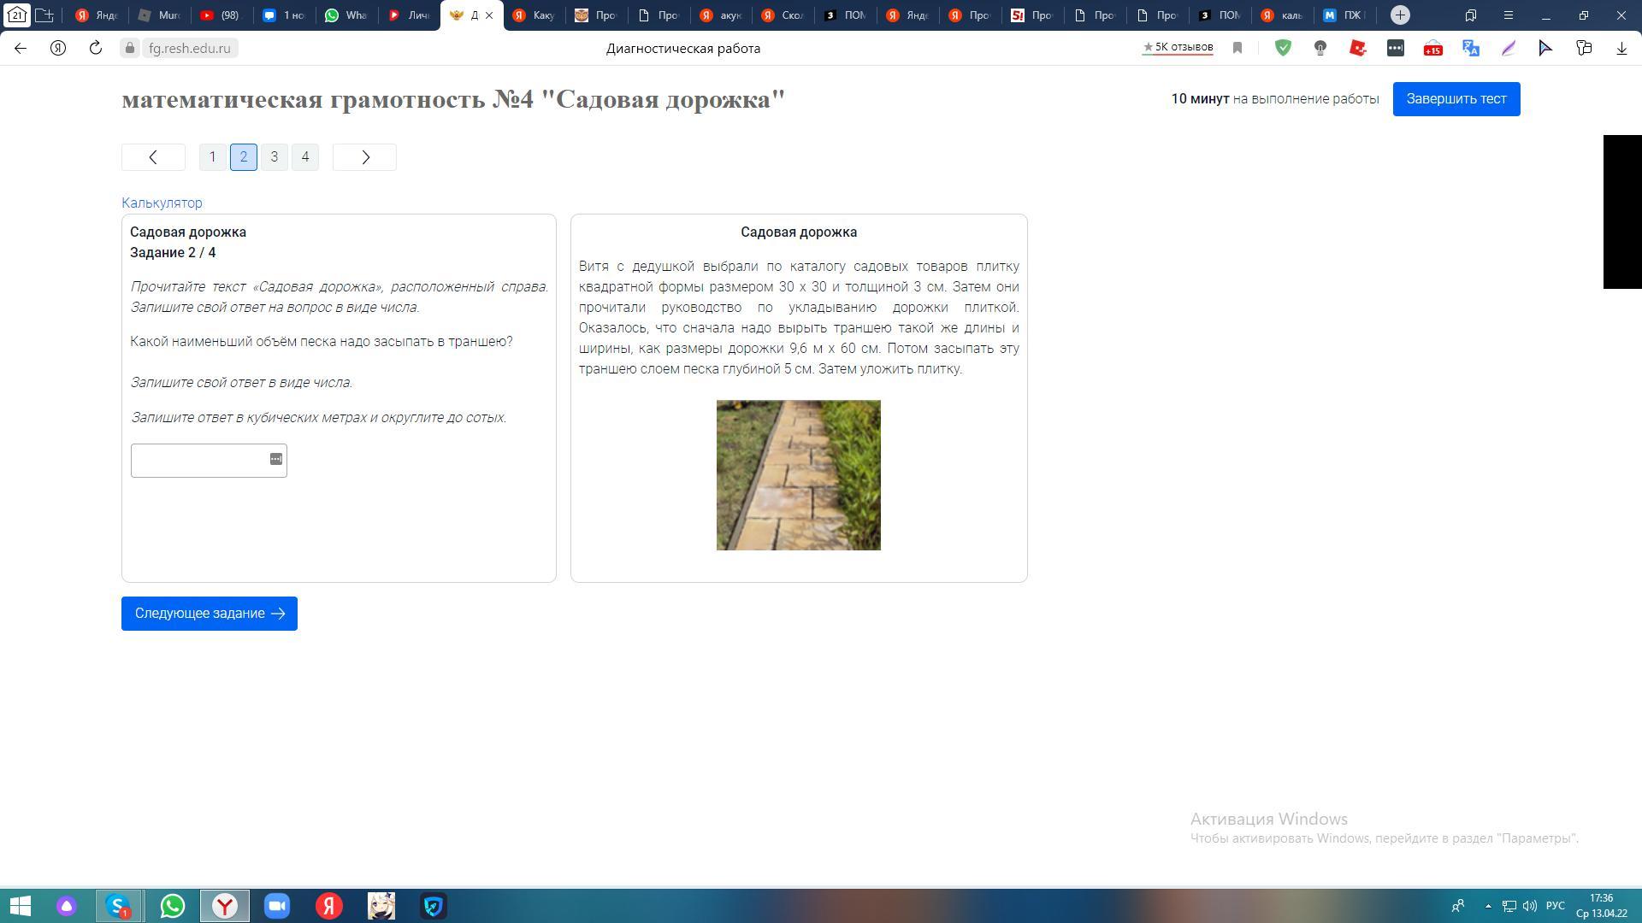Click the weather +15 extension icon

coord(1433,49)
